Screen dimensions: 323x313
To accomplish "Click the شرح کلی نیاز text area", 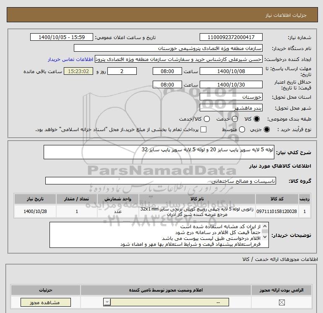I will 159,152.
